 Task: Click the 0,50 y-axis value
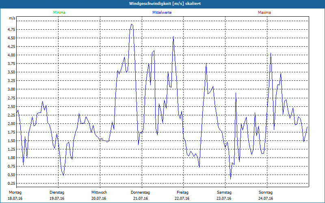(11, 175)
